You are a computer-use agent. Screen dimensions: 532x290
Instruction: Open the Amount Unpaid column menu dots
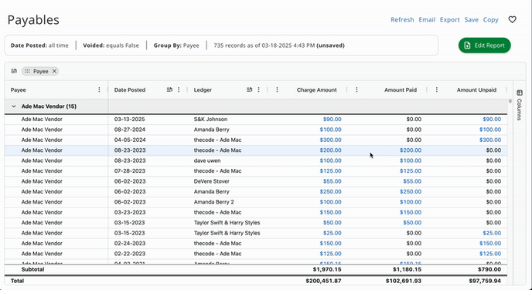(x=437, y=89)
